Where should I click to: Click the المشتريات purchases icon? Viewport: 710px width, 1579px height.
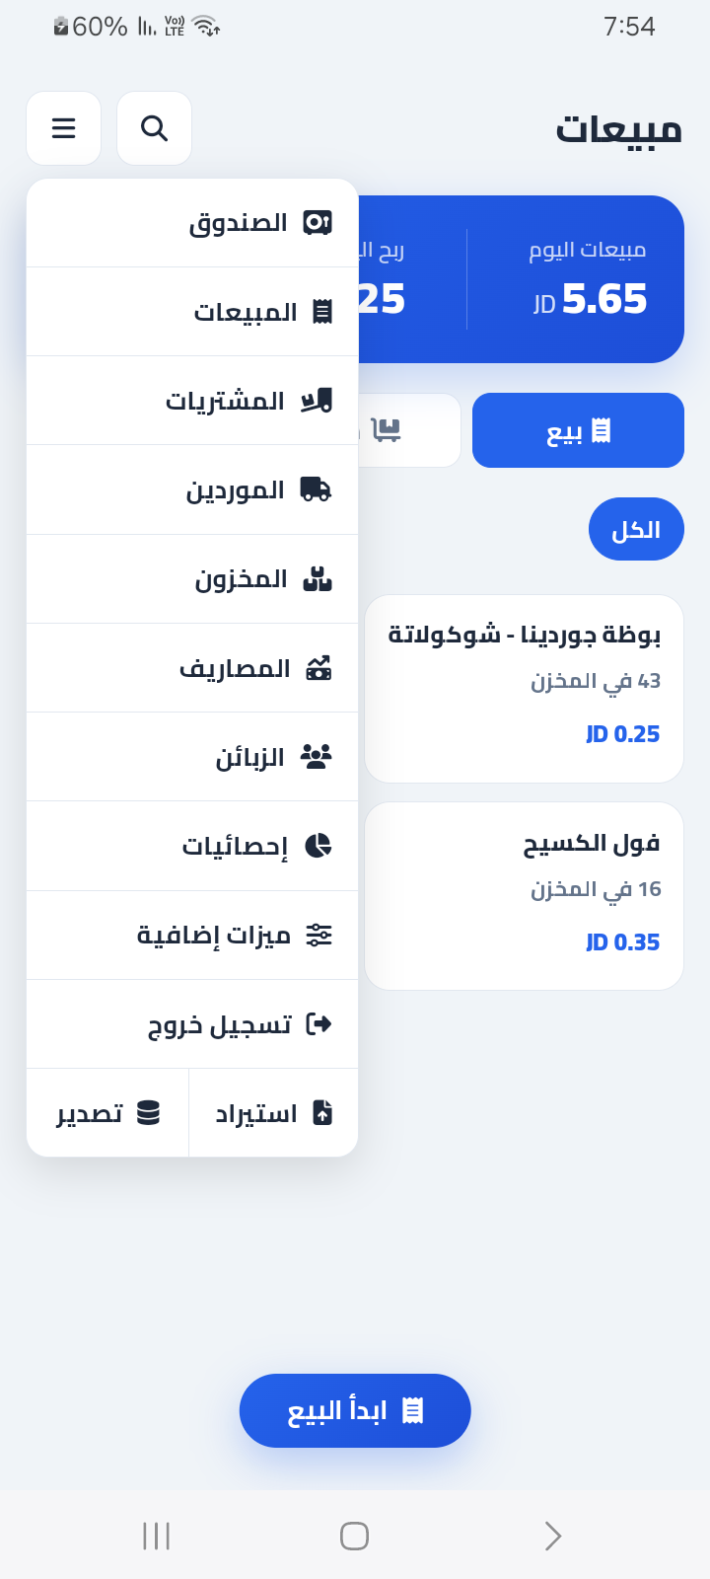tap(317, 401)
